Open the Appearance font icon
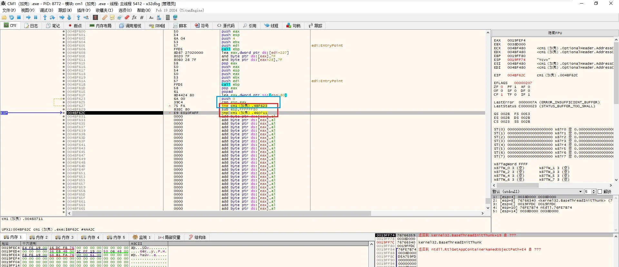 [151, 17]
